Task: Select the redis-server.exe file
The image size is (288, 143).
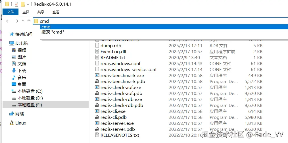Action: pos(117,123)
